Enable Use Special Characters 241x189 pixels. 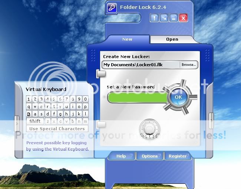coord(57,129)
